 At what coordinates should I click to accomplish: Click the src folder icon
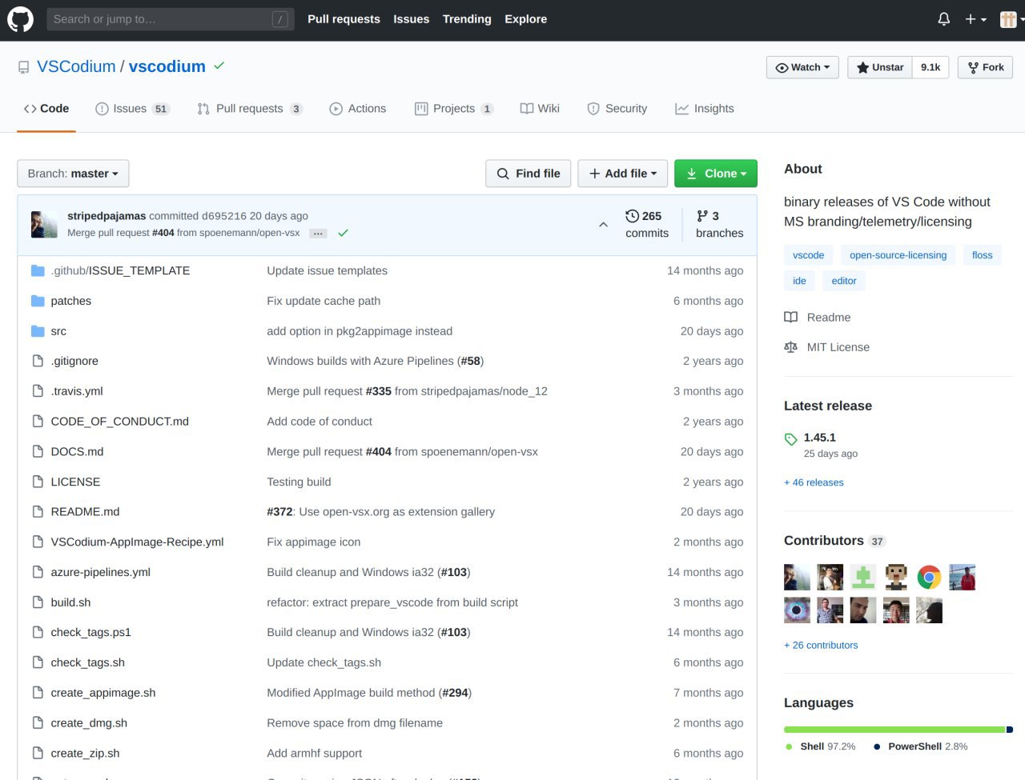(x=38, y=331)
